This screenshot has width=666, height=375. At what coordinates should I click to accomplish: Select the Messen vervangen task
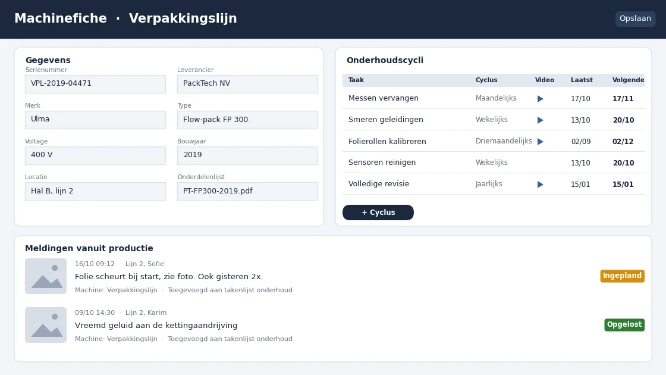click(383, 98)
